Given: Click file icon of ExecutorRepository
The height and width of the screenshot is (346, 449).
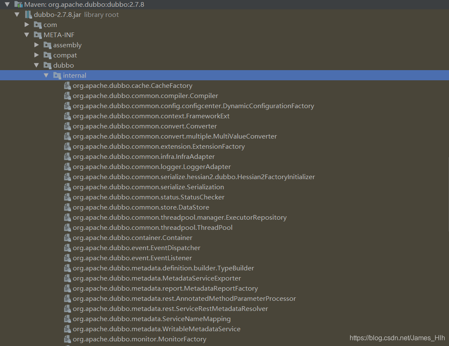Looking at the screenshot, I should [67, 217].
